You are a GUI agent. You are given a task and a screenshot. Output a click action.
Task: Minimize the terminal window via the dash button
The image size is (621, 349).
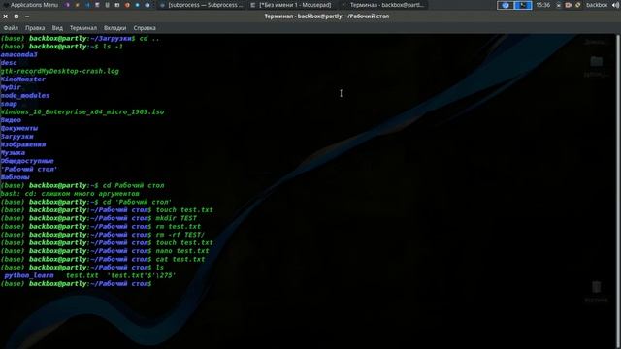pyautogui.click(x=27, y=16)
